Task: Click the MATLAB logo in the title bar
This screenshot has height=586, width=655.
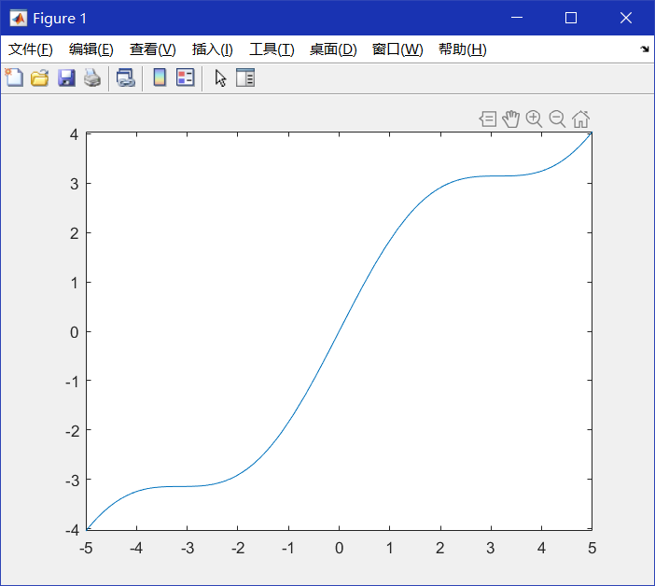Action: 19,18
